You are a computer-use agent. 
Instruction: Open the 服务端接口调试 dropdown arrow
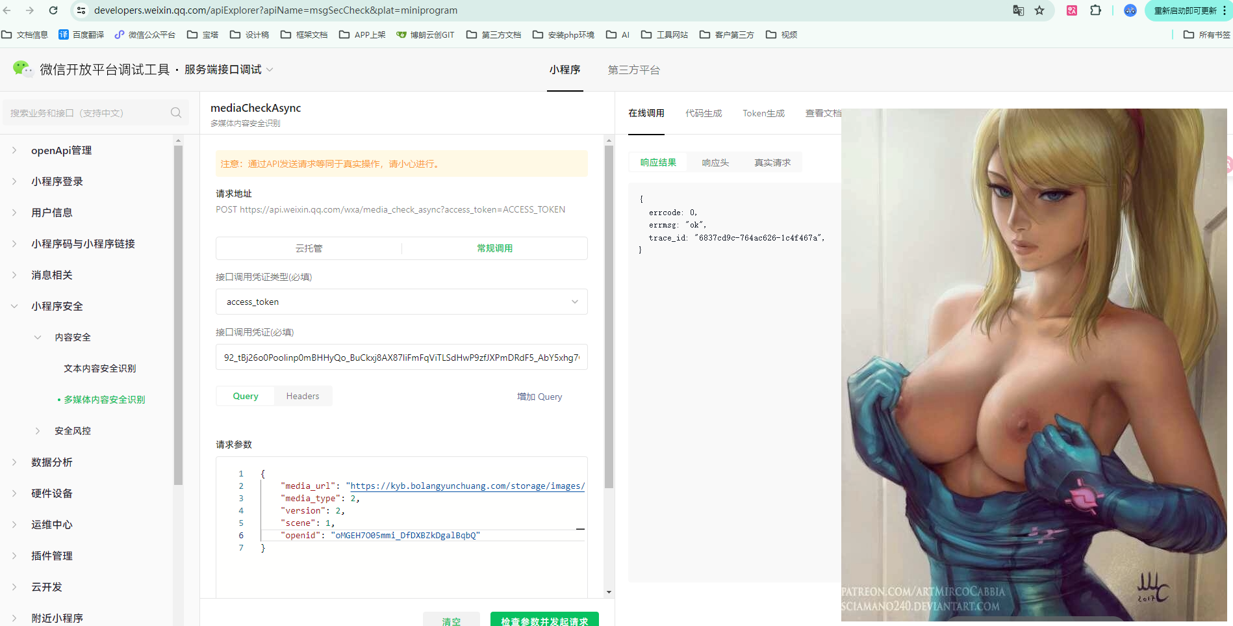click(270, 70)
